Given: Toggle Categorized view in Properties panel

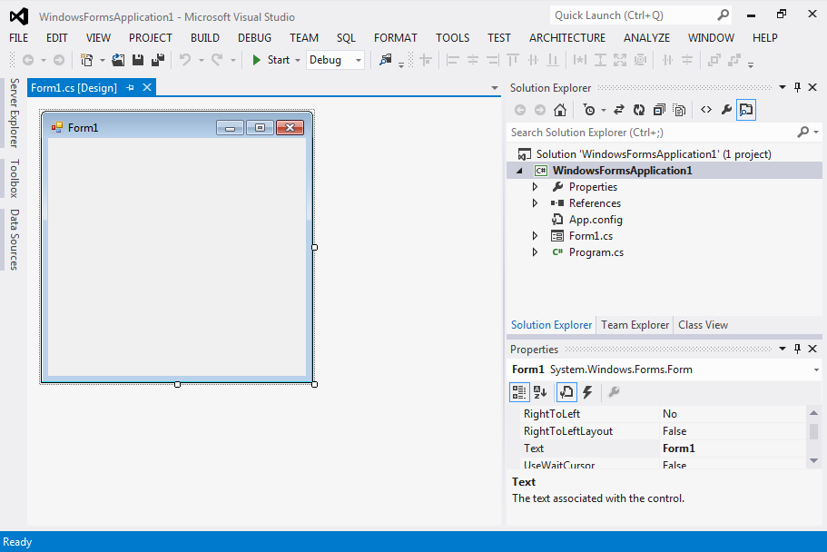Looking at the screenshot, I should (x=519, y=392).
